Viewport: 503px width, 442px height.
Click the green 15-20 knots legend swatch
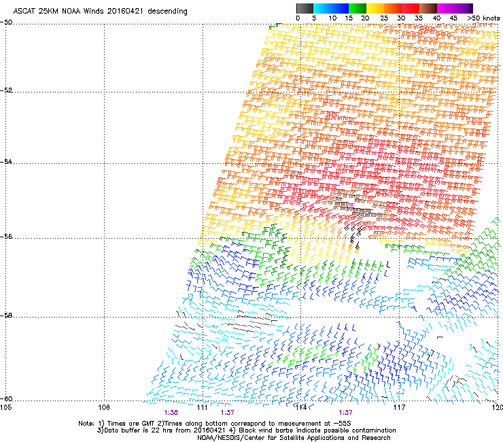(x=358, y=8)
